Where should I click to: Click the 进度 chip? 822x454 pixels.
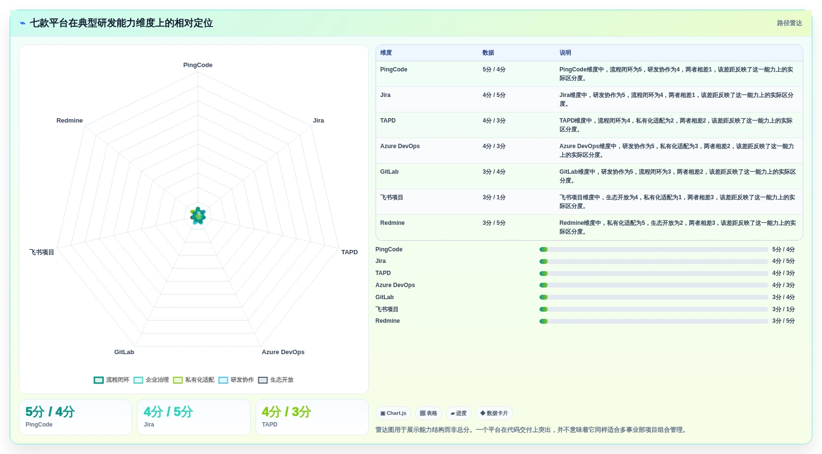(458, 413)
